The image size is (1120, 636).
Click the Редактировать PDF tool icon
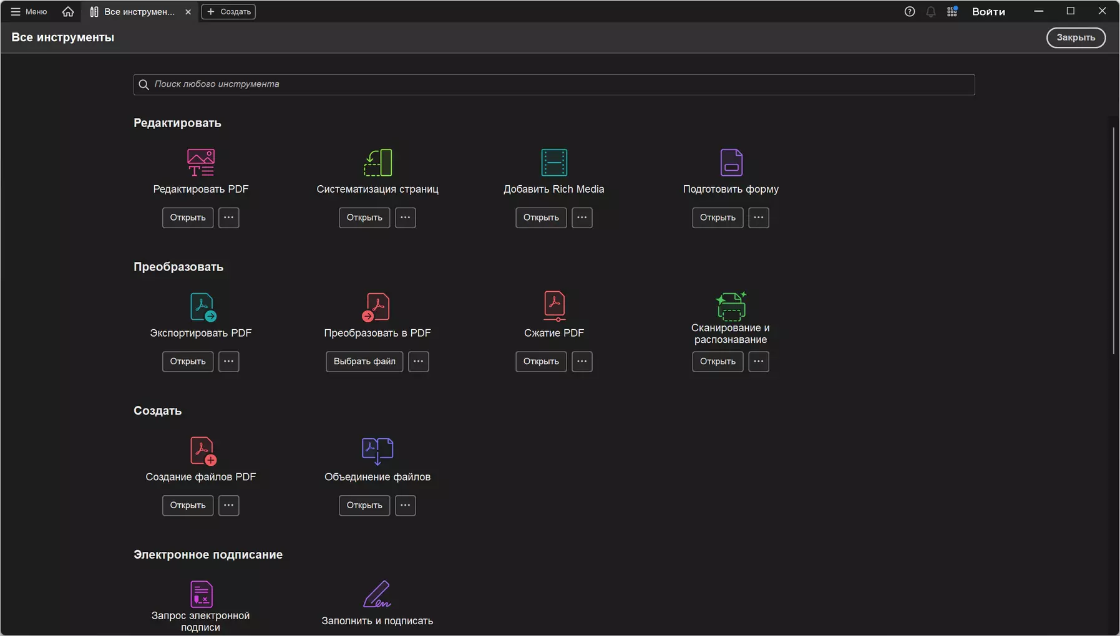201,163
